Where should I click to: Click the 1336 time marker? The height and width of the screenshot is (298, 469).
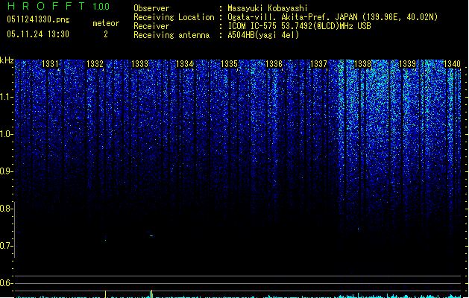274,64
